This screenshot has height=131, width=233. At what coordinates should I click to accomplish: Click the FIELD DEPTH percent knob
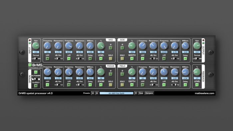tap(132, 72)
